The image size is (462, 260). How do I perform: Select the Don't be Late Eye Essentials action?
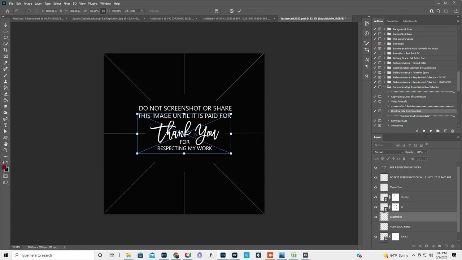click(406, 111)
